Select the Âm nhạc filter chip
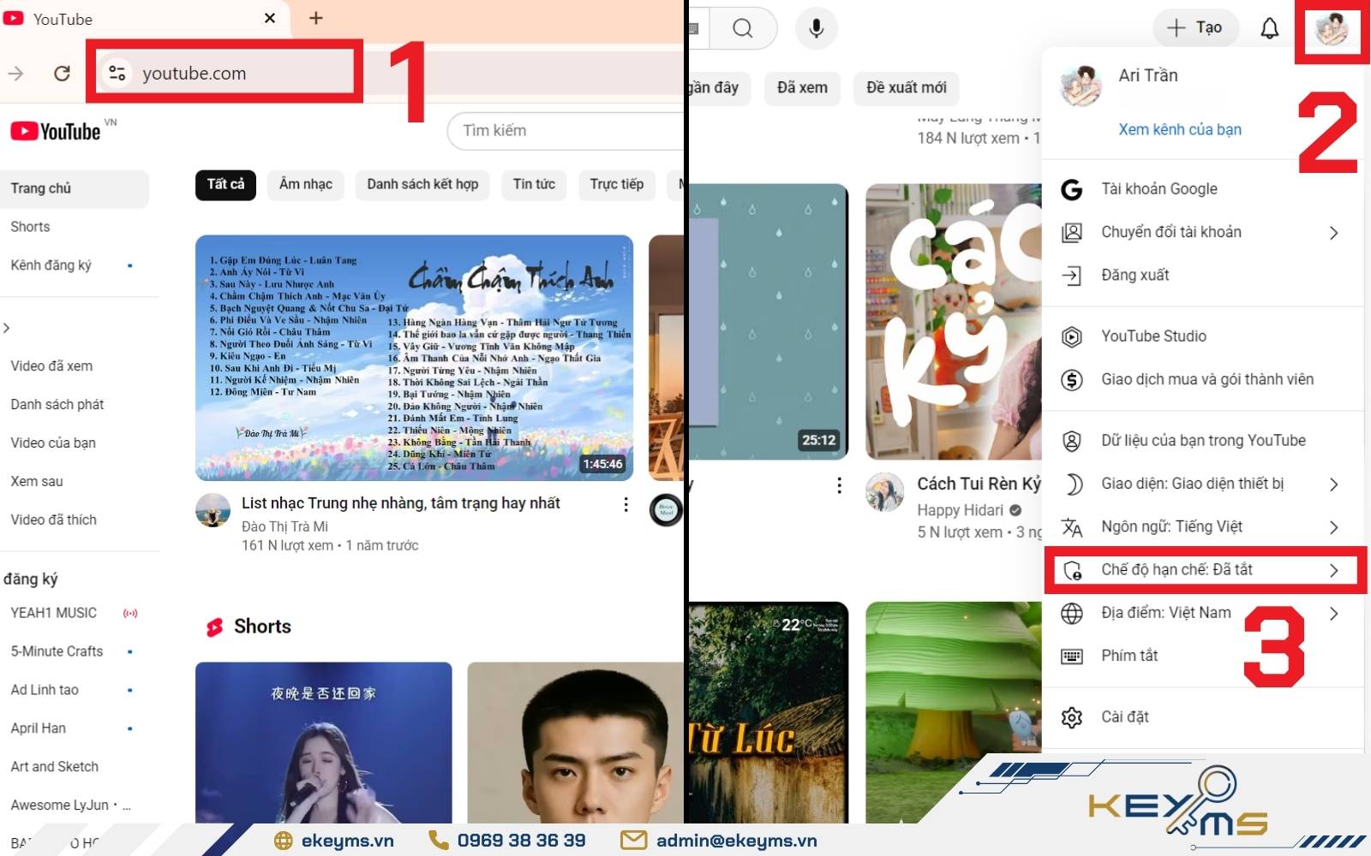The height and width of the screenshot is (856, 1371). click(306, 185)
